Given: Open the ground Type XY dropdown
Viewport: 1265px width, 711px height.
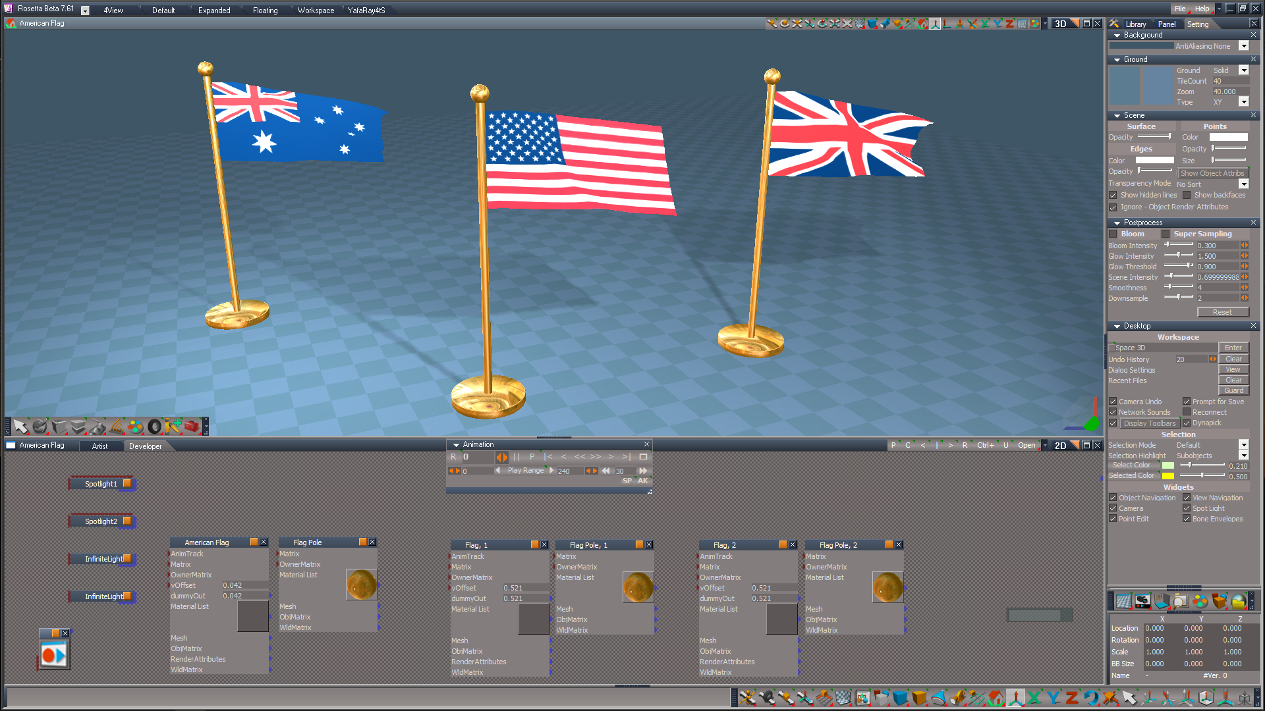Looking at the screenshot, I should point(1244,102).
